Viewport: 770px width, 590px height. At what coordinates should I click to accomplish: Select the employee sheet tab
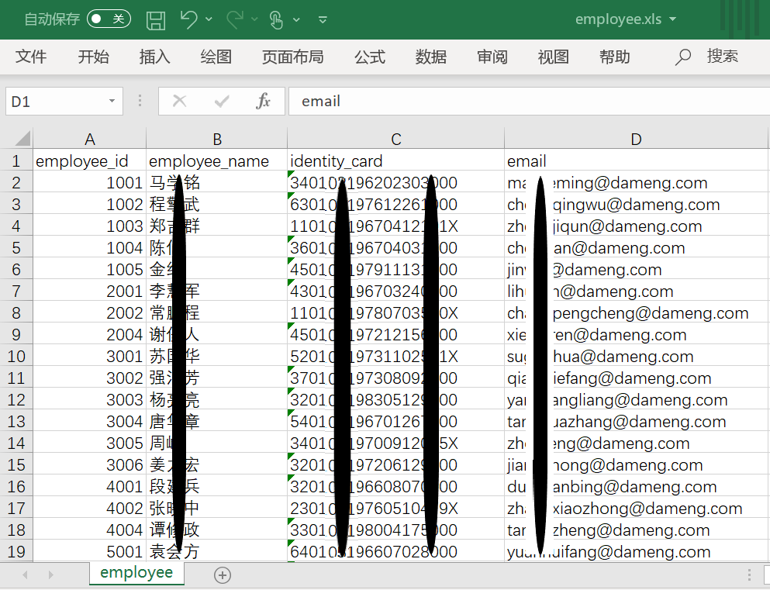[136, 573]
